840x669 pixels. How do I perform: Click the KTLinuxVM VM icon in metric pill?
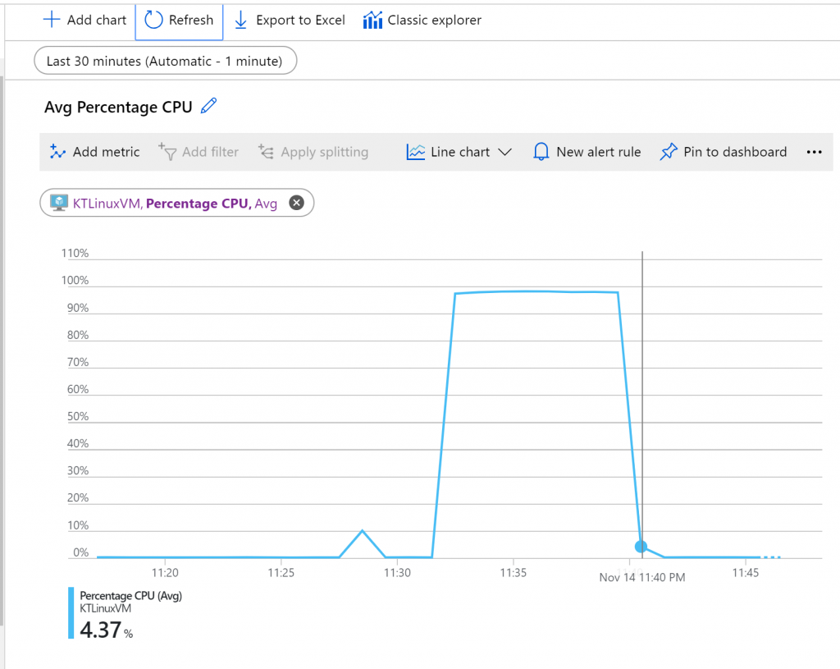pyautogui.click(x=58, y=203)
